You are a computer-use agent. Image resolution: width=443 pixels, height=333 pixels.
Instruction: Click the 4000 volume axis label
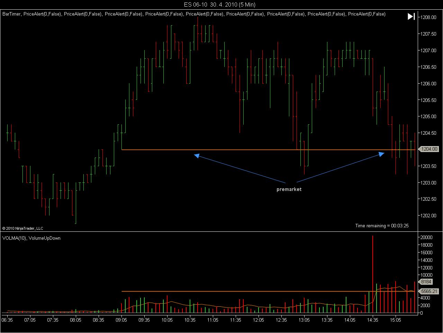point(425,298)
